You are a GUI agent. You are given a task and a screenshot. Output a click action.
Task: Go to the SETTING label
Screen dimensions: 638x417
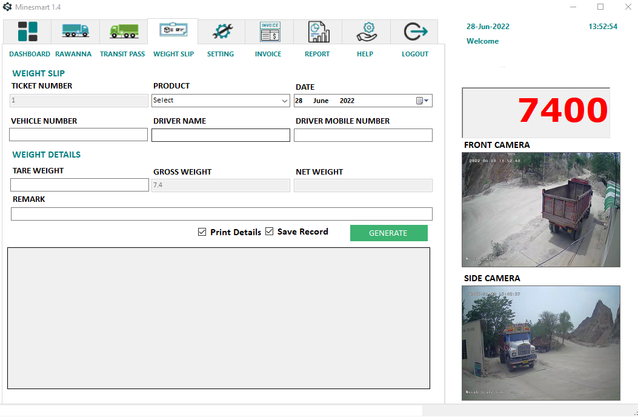(220, 54)
